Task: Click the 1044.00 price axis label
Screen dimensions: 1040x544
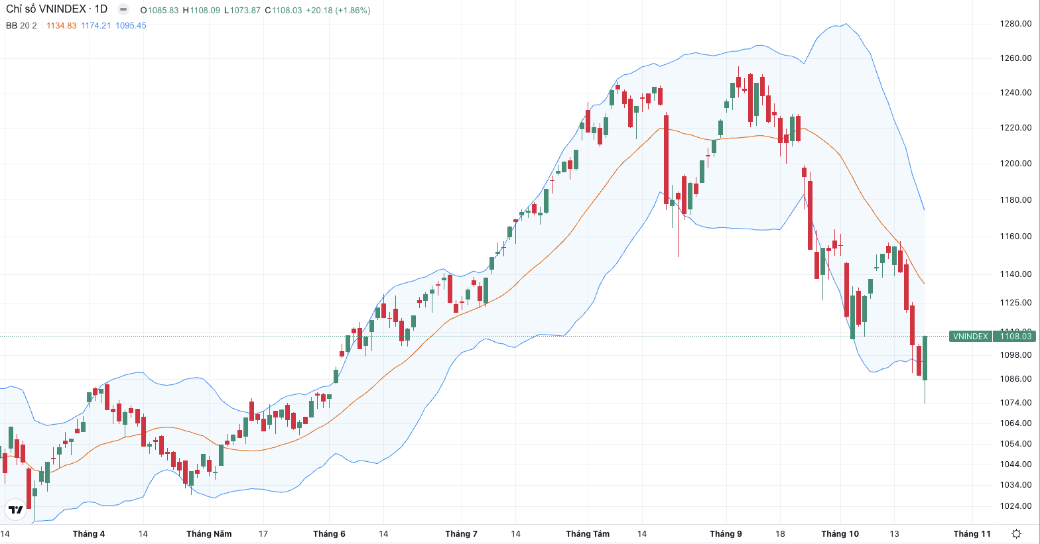Action: (x=1015, y=464)
